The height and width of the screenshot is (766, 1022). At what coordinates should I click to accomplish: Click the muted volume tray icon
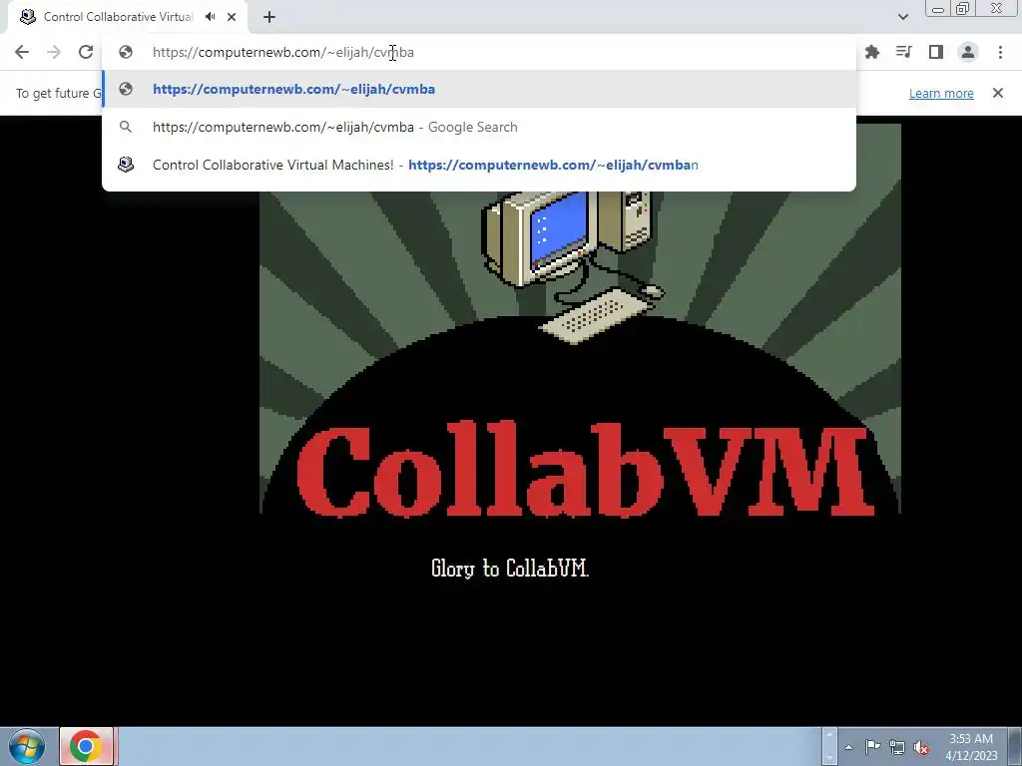(x=921, y=747)
